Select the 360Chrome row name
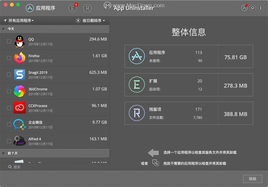 click(38, 89)
